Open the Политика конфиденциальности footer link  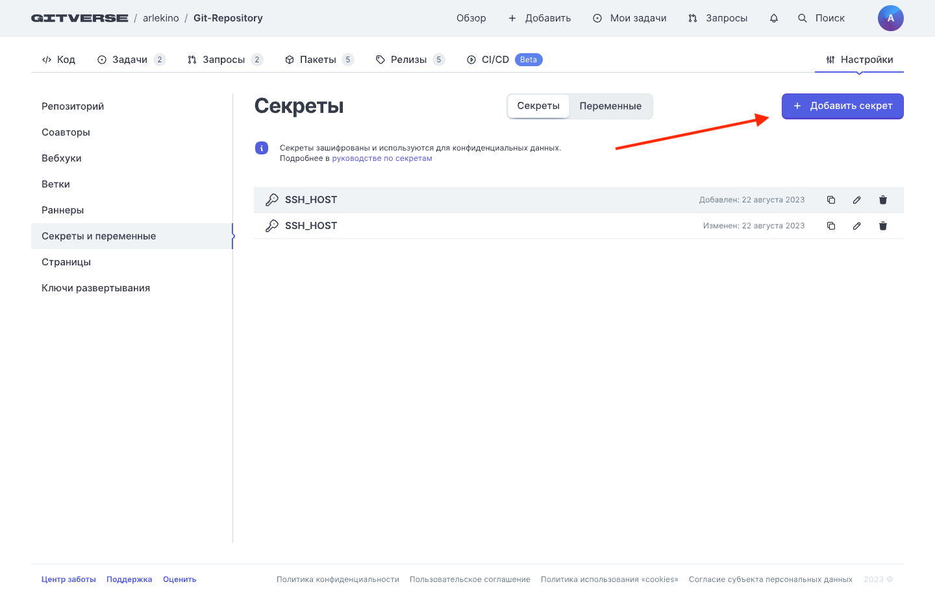(338, 579)
